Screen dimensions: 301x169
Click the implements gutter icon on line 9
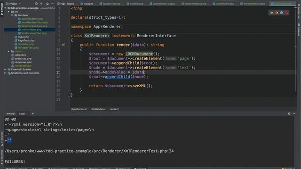coord(63,45)
